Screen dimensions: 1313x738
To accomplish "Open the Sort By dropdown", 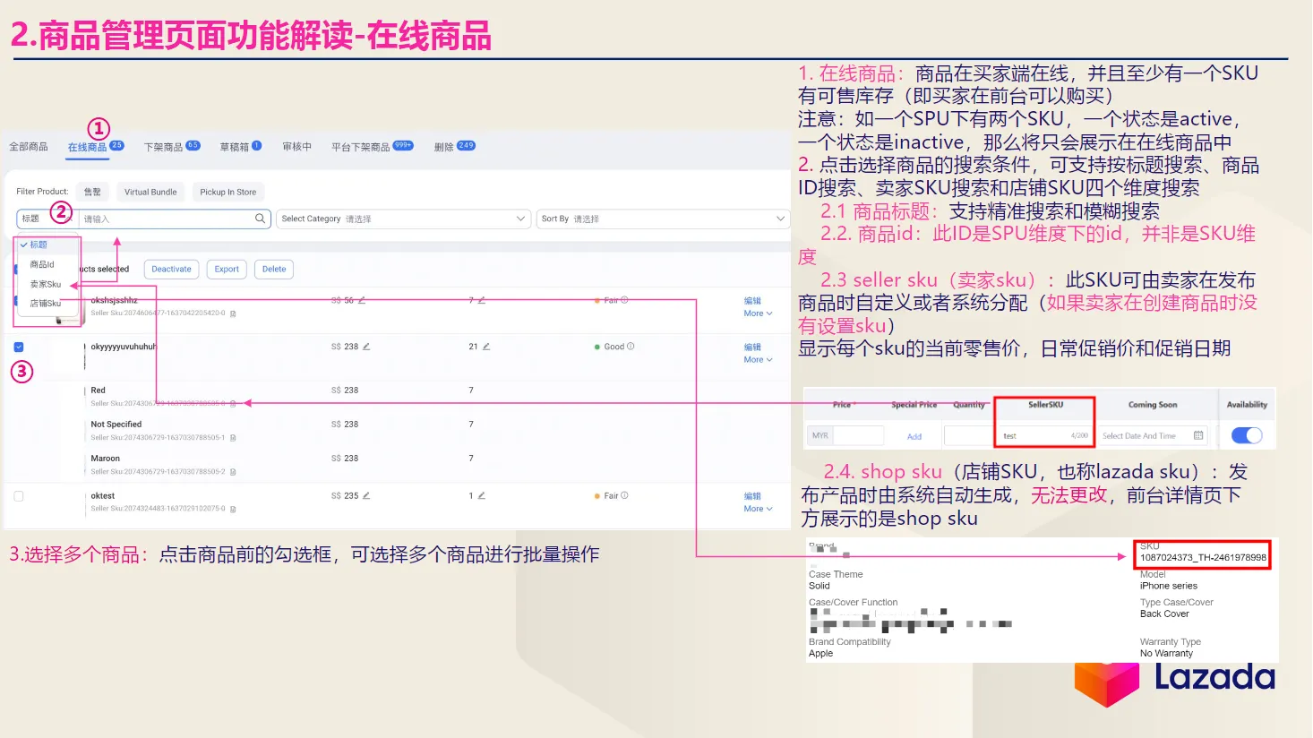I will pos(663,218).
